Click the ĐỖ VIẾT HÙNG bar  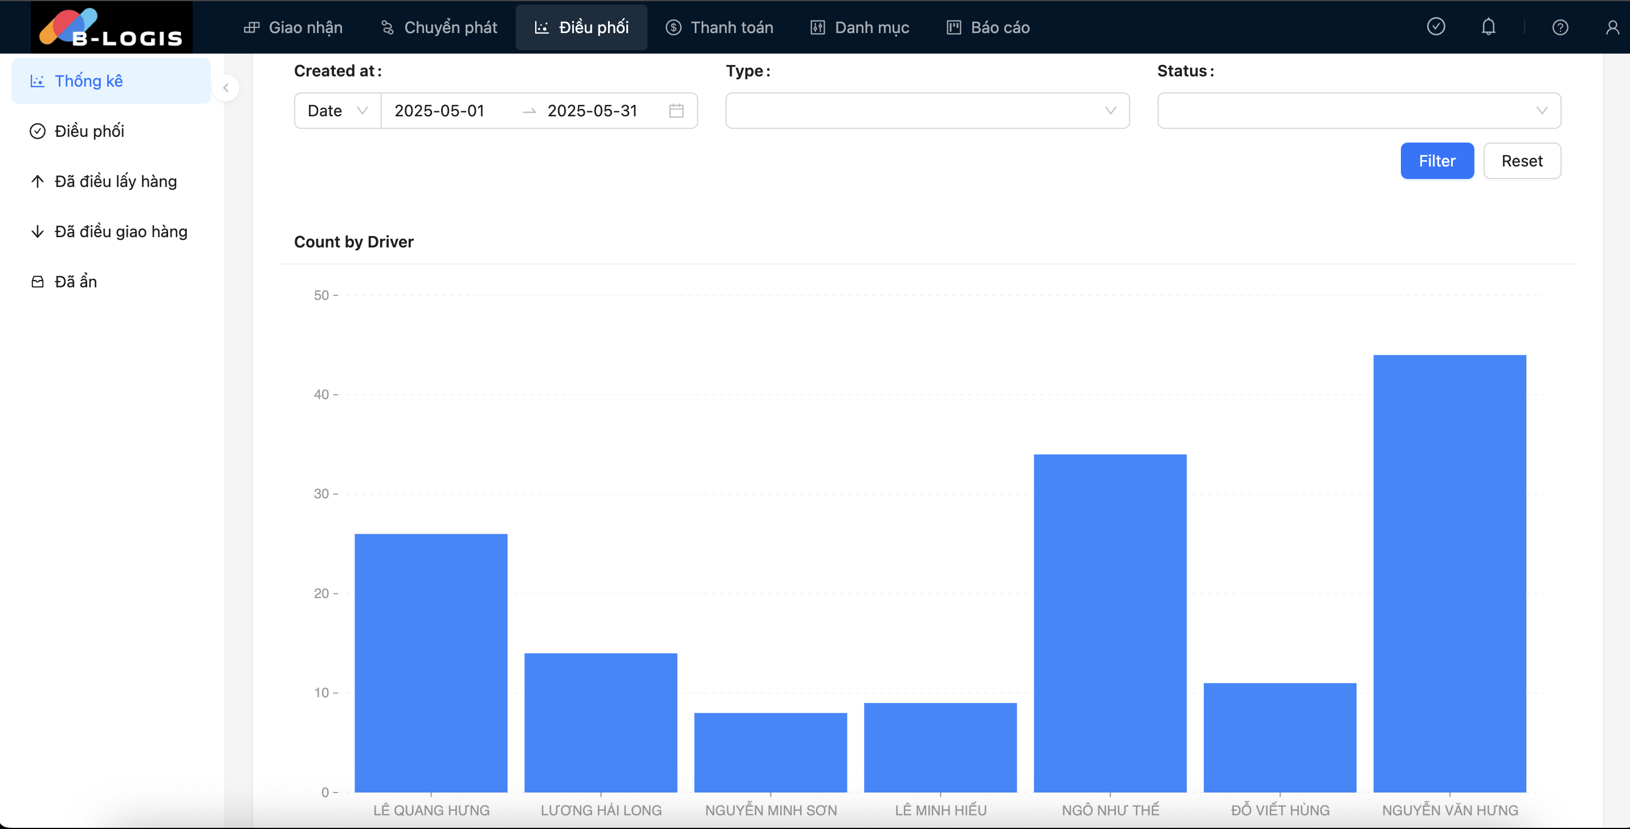pyautogui.click(x=1279, y=737)
